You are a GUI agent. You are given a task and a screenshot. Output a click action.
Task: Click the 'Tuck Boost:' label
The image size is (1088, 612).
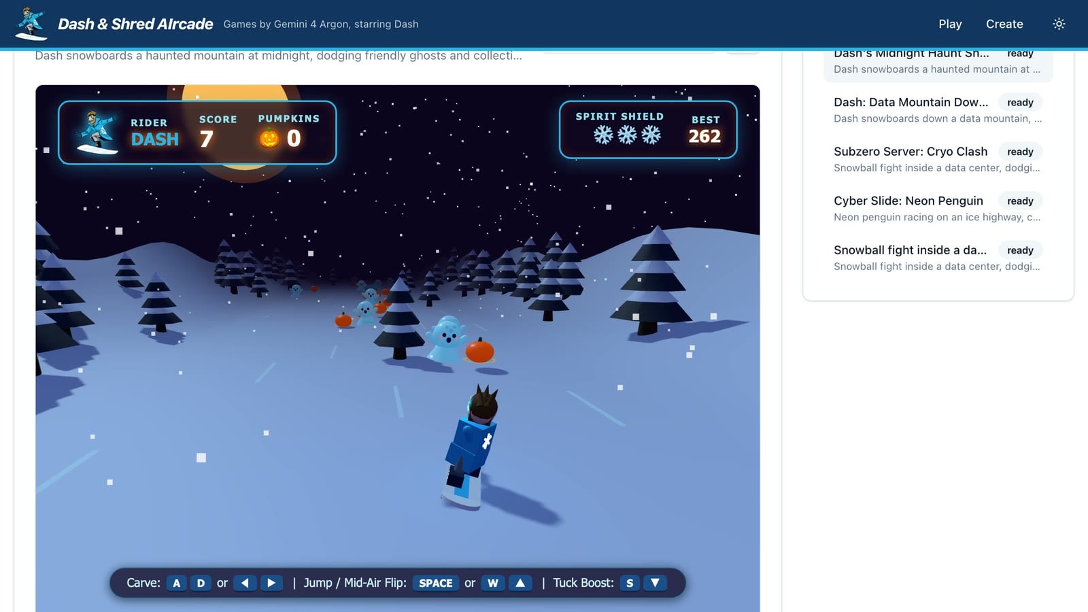point(583,583)
